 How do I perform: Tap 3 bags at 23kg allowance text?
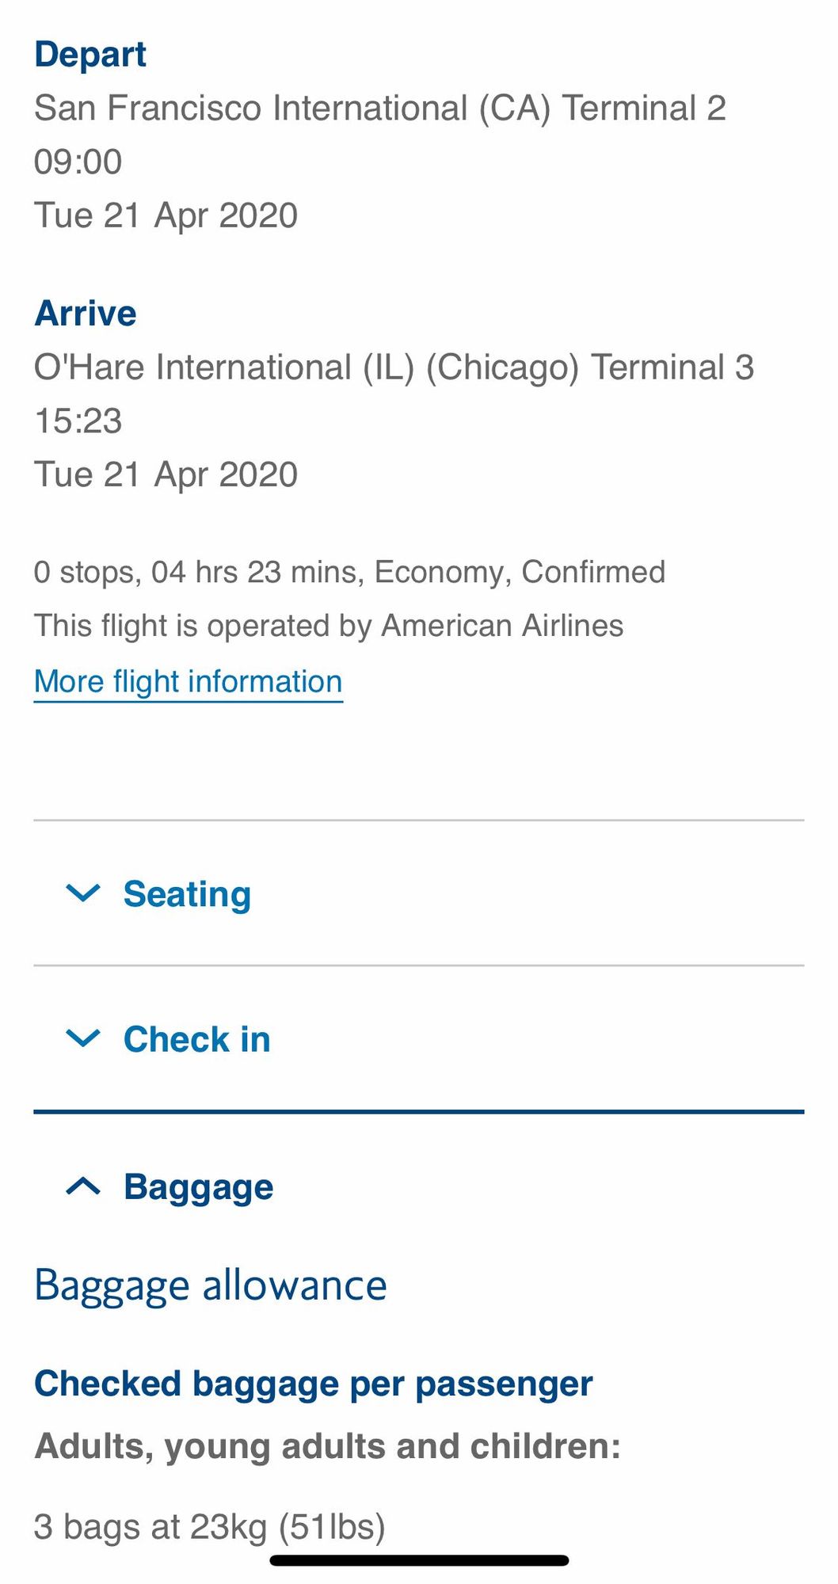(210, 1526)
